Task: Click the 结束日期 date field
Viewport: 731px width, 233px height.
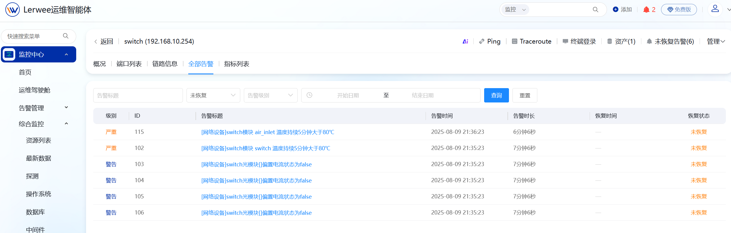Action: click(423, 95)
